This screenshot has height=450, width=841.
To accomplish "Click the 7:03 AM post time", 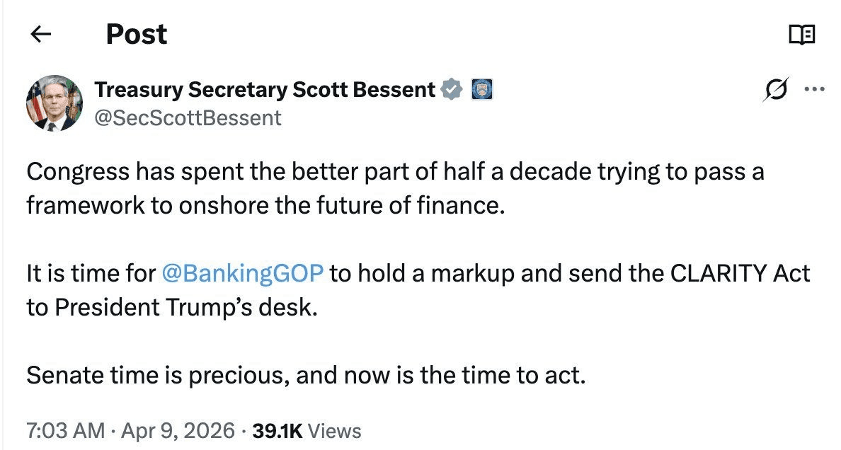I will click(x=65, y=430).
